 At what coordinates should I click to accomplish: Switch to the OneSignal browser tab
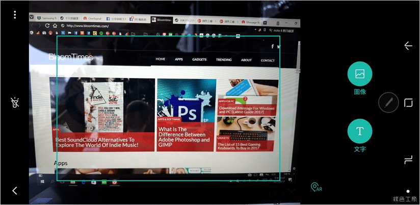click(92, 19)
